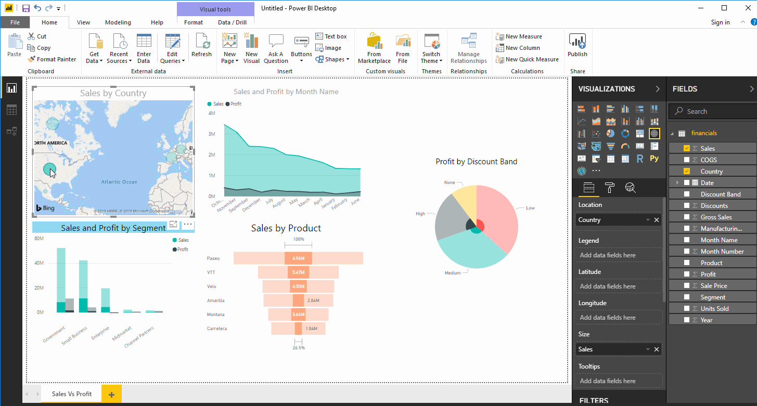The height and width of the screenshot is (406, 757).
Task: Expand the Date field hierarchy
Action: pos(677,182)
